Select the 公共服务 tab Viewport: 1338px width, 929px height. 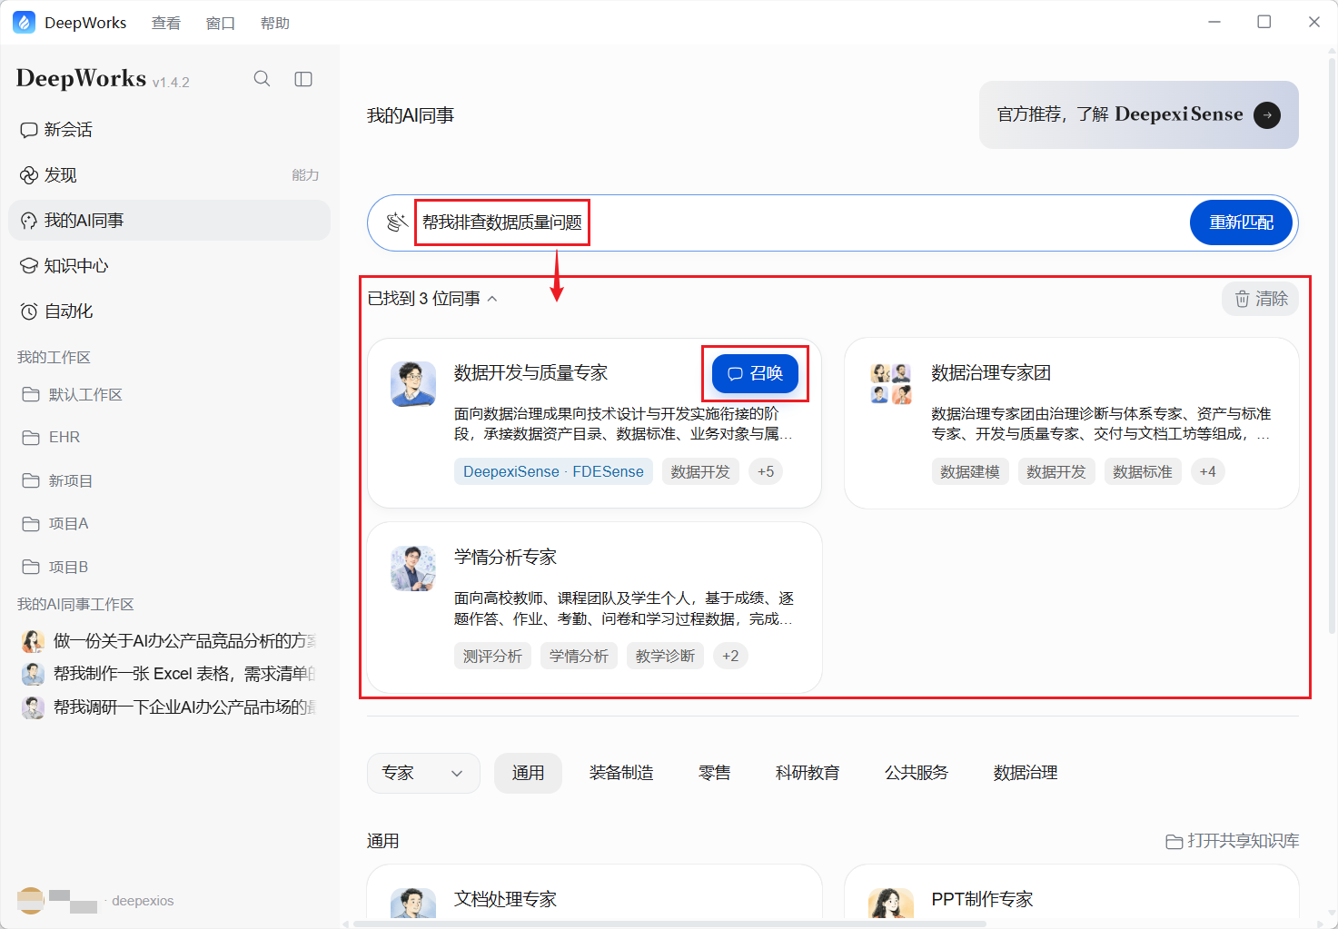click(x=917, y=773)
